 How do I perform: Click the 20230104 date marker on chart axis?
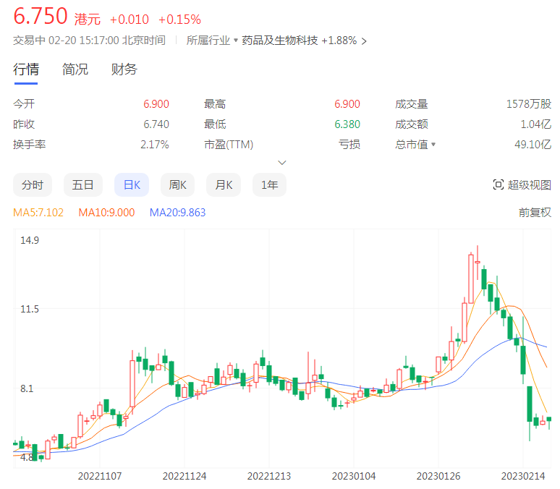[353, 477]
